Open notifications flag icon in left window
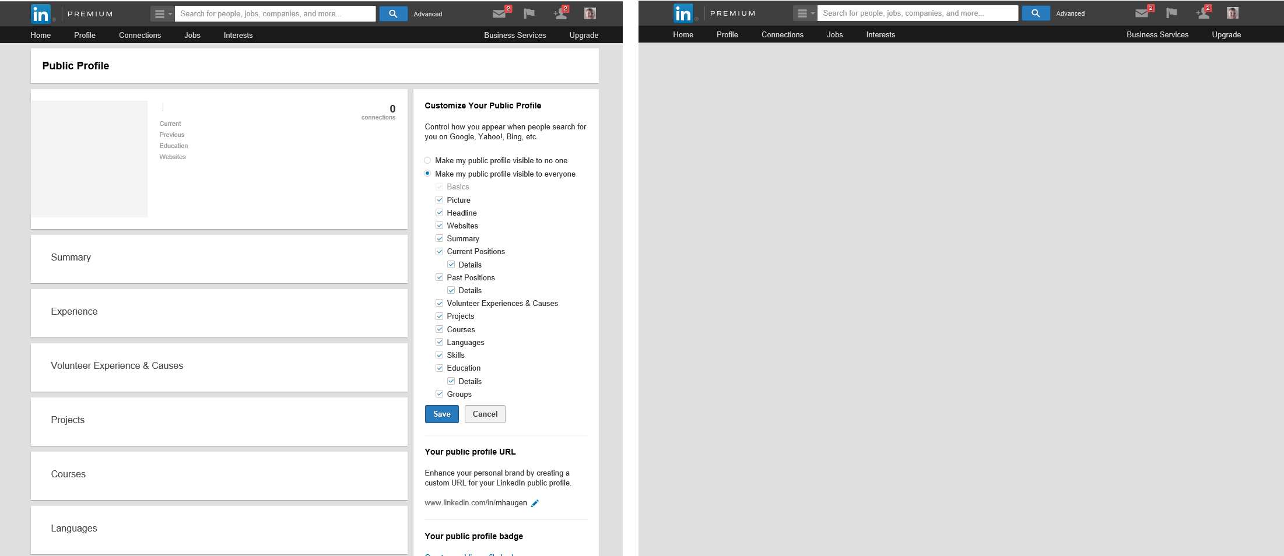Viewport: 1284px width, 556px height. [x=529, y=14]
